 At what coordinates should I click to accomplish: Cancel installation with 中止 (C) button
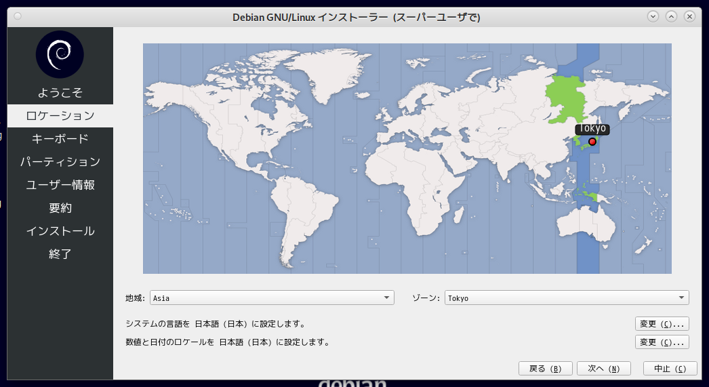(x=670, y=369)
